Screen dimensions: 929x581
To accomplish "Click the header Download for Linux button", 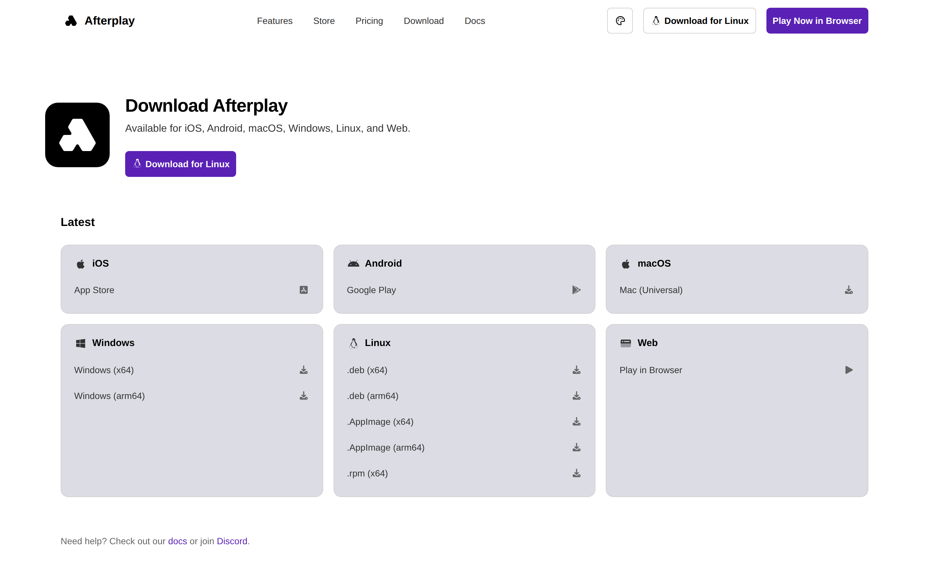I will [699, 21].
